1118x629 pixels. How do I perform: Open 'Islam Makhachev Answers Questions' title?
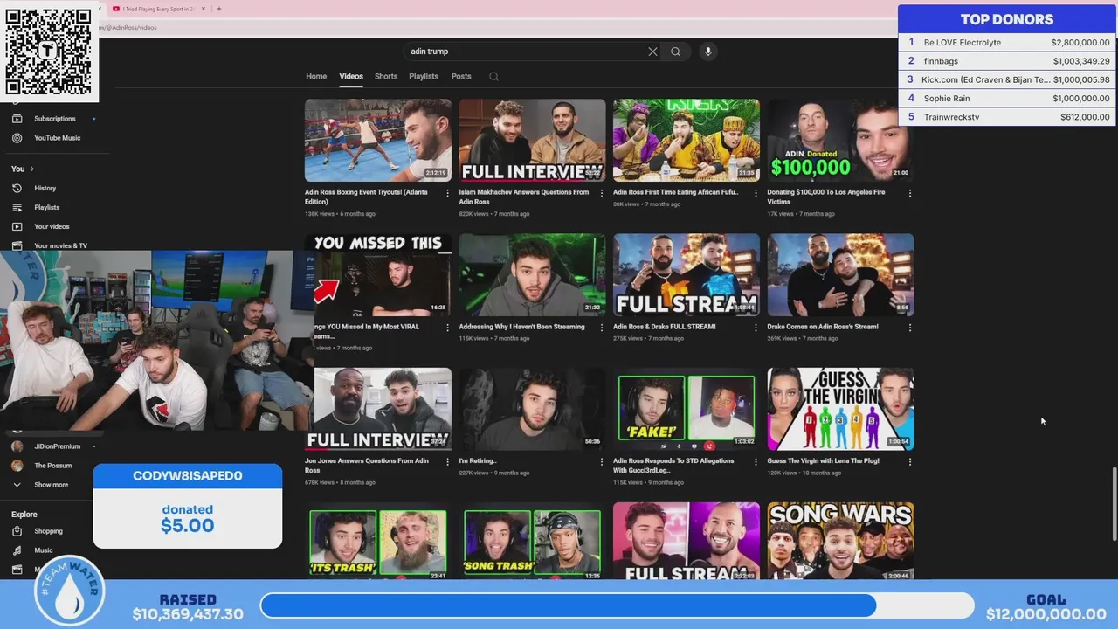click(524, 197)
